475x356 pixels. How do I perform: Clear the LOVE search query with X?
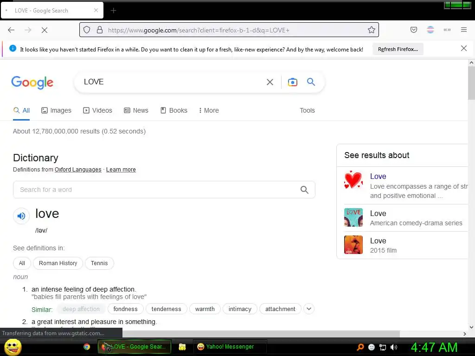point(270,82)
